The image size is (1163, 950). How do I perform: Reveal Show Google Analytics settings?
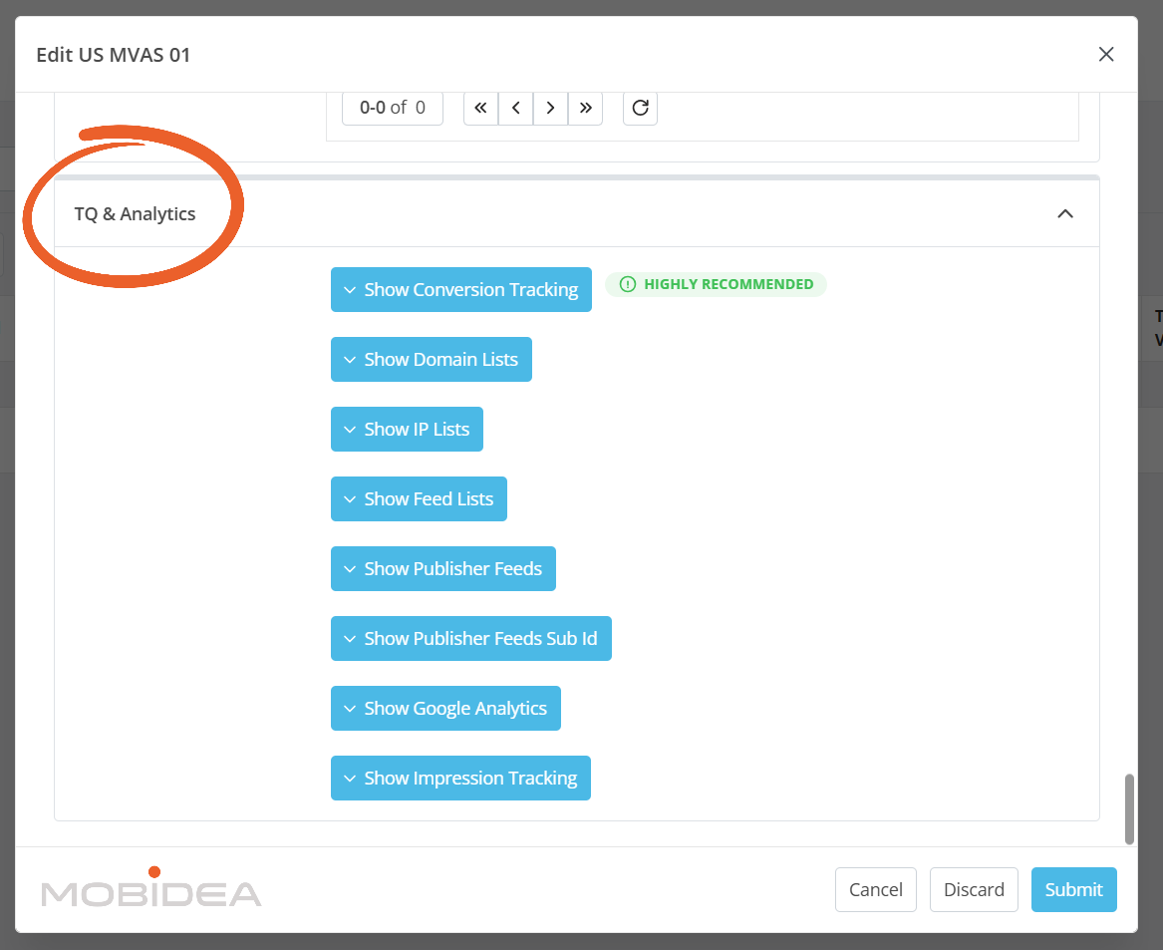click(445, 708)
